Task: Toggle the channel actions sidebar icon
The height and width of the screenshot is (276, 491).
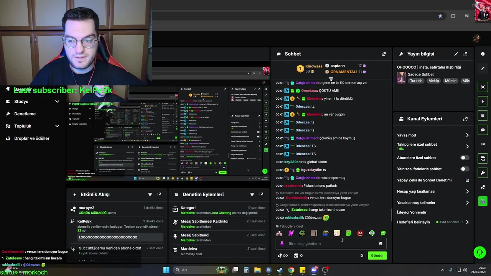Action: tap(483, 158)
